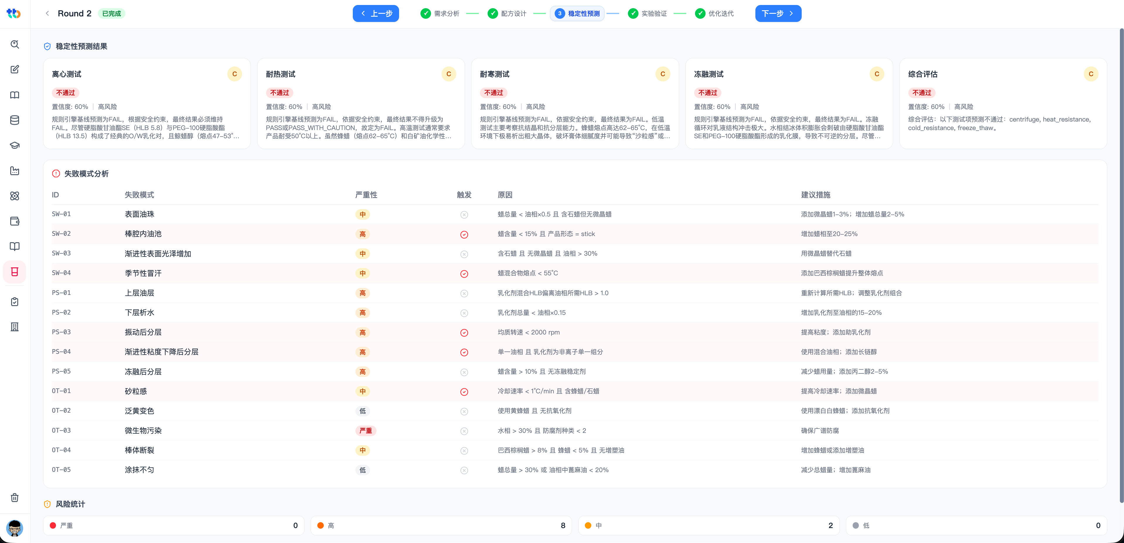Image resolution: width=1124 pixels, height=543 pixels.
Task: Click suggestion 确保广谱防腐
Action: 820,431
